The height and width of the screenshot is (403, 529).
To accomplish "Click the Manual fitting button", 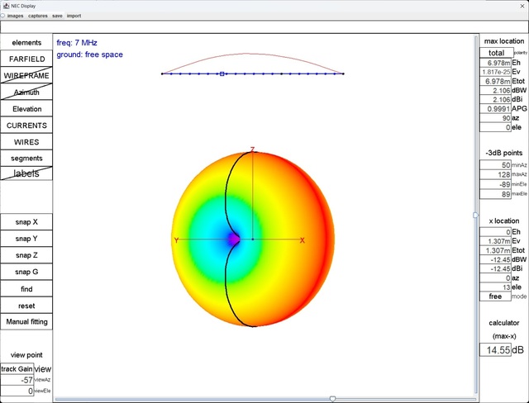I will coord(26,322).
